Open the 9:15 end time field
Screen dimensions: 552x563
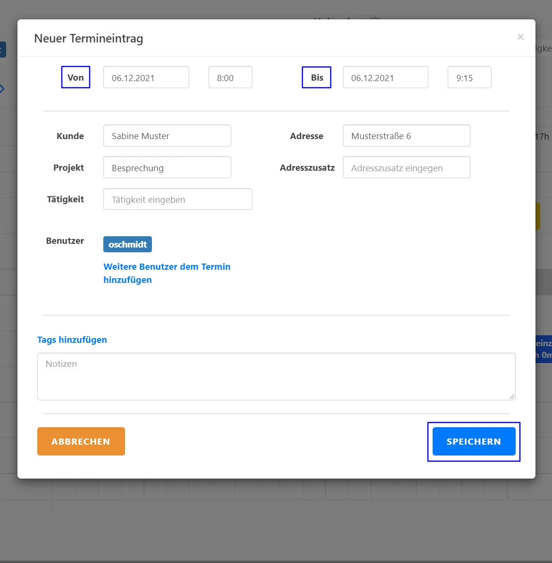(x=469, y=77)
